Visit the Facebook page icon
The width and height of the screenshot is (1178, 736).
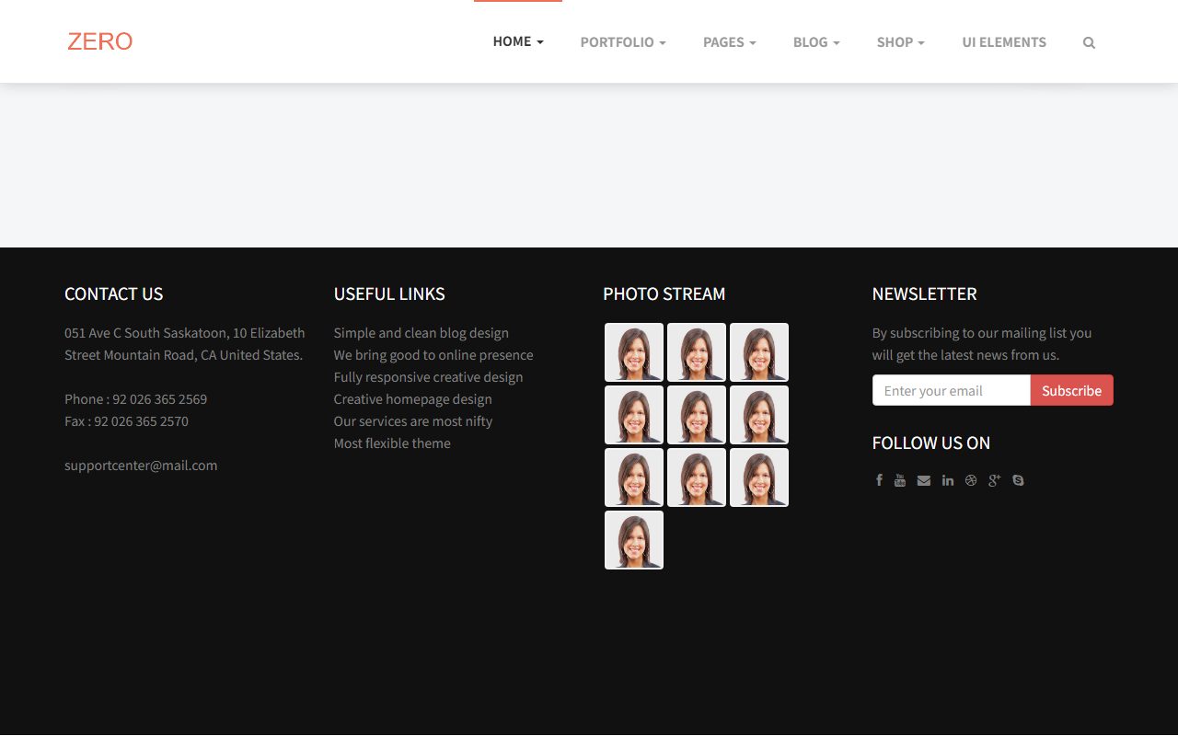(879, 480)
